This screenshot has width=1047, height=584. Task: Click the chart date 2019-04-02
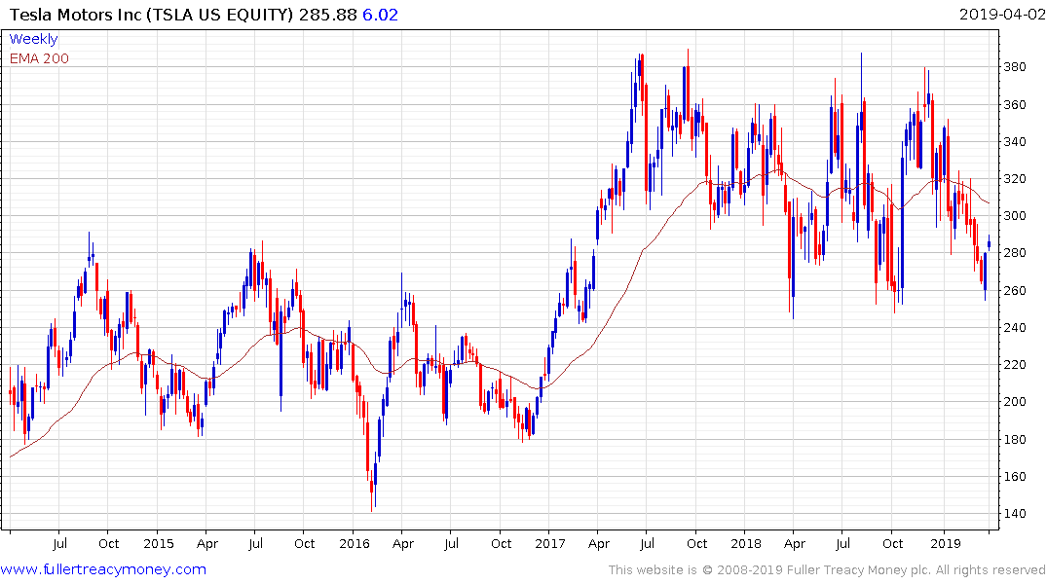[1001, 15]
